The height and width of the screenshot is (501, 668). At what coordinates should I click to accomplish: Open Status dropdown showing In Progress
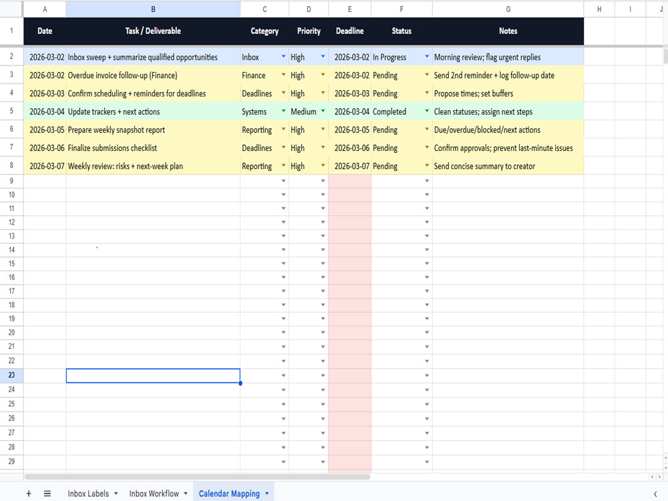point(427,57)
